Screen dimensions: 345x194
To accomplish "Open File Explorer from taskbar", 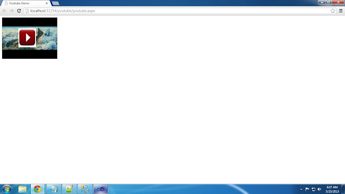I will (22, 189).
